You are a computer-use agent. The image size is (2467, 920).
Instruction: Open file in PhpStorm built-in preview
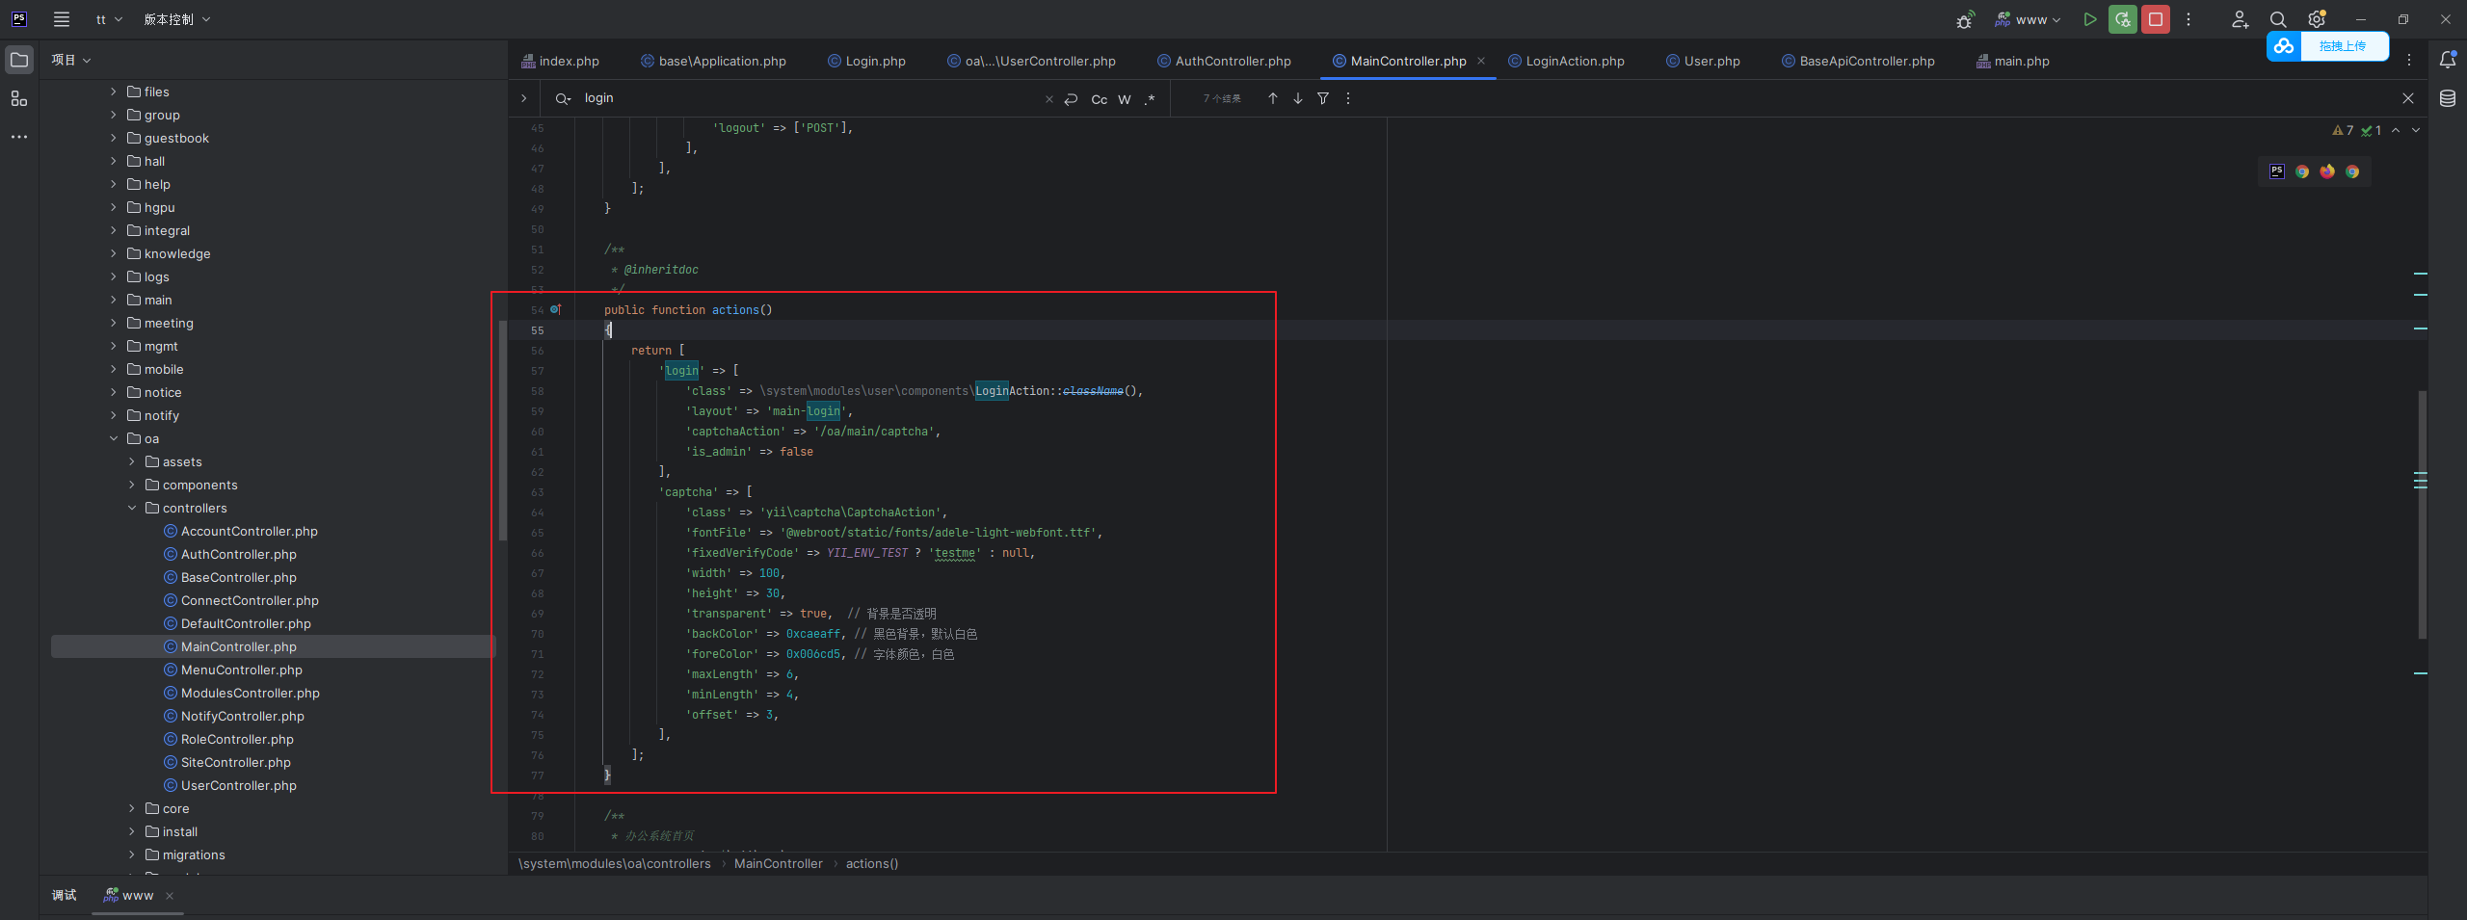pyautogui.click(x=2277, y=171)
